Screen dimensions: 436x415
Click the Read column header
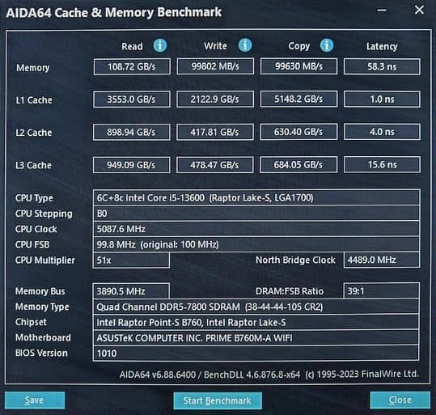click(x=132, y=46)
